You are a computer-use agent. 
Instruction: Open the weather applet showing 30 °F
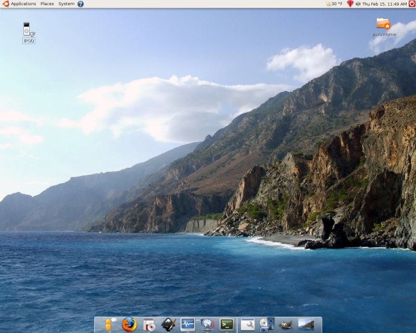(x=334, y=4)
